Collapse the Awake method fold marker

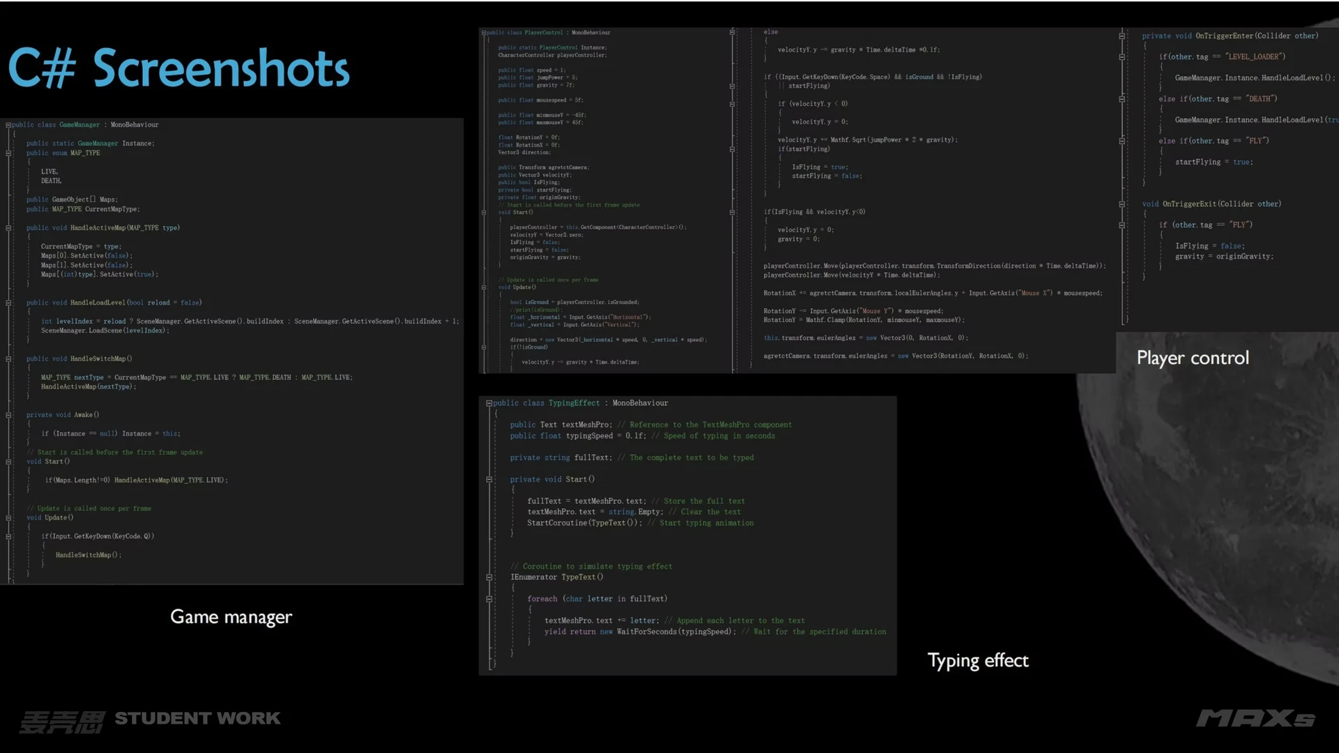[x=8, y=415]
